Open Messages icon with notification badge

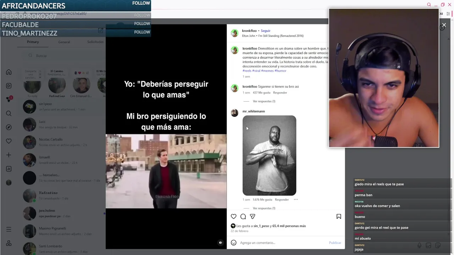tap(9, 99)
